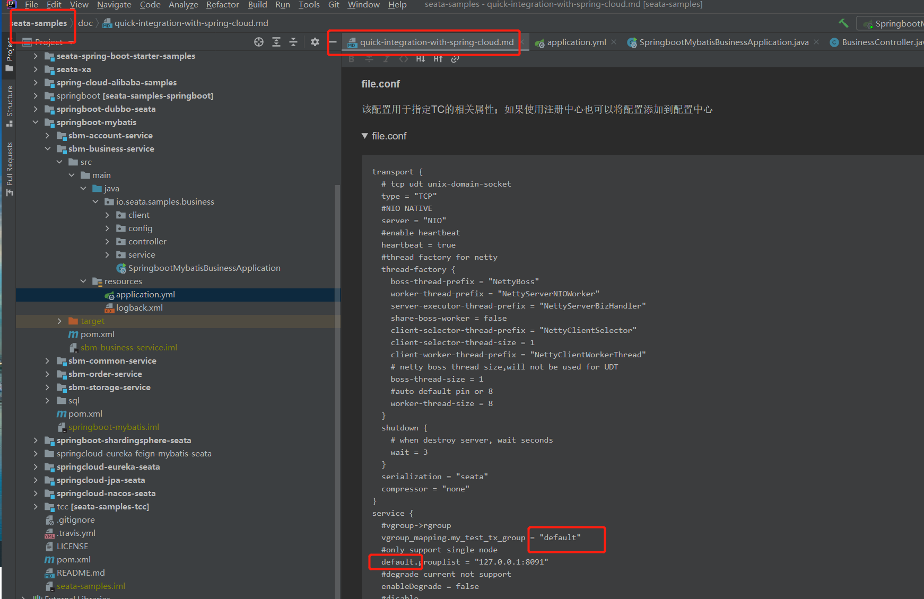Click the locate/select opened file crosshair icon

259,42
